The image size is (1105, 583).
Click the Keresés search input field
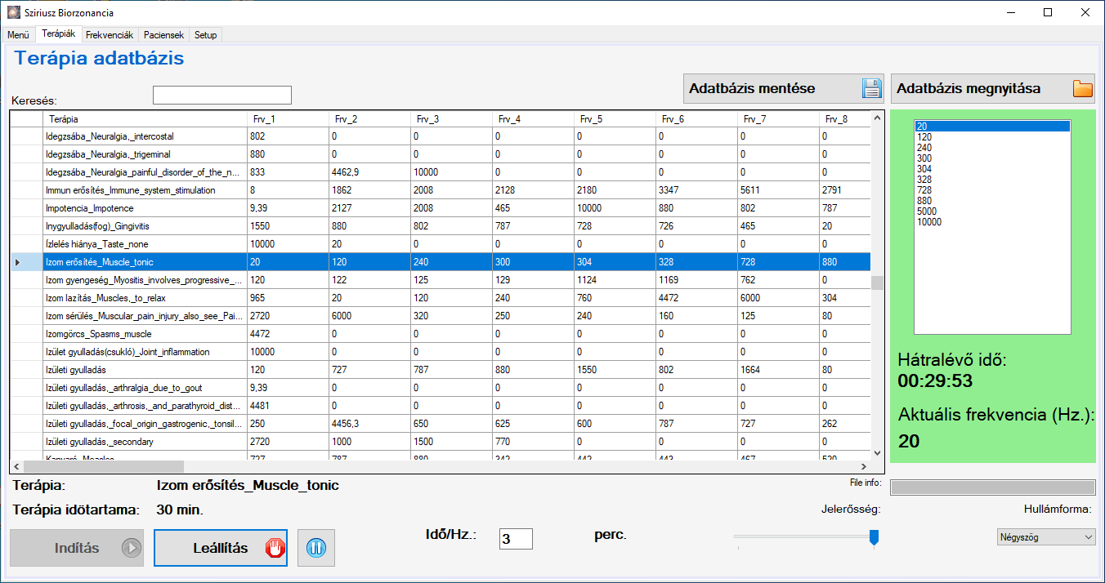[221, 96]
